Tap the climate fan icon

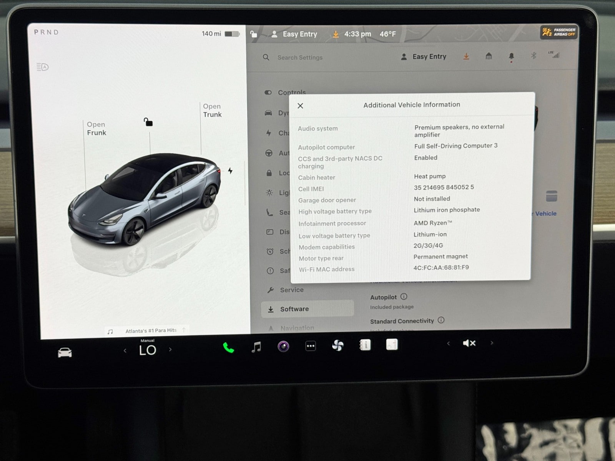click(337, 346)
